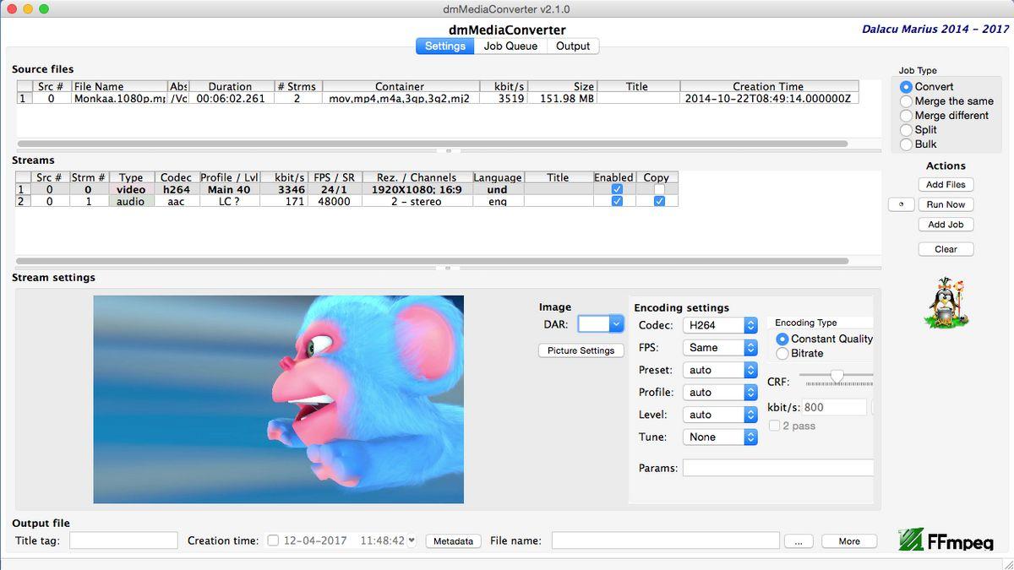Screen dimensions: 1014x570
Task: Open the creation time 11:48:42 stepper
Action: tap(412, 540)
